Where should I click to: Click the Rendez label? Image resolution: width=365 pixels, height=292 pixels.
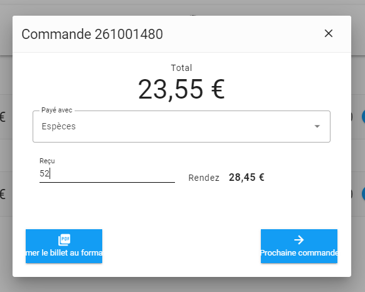click(x=204, y=178)
